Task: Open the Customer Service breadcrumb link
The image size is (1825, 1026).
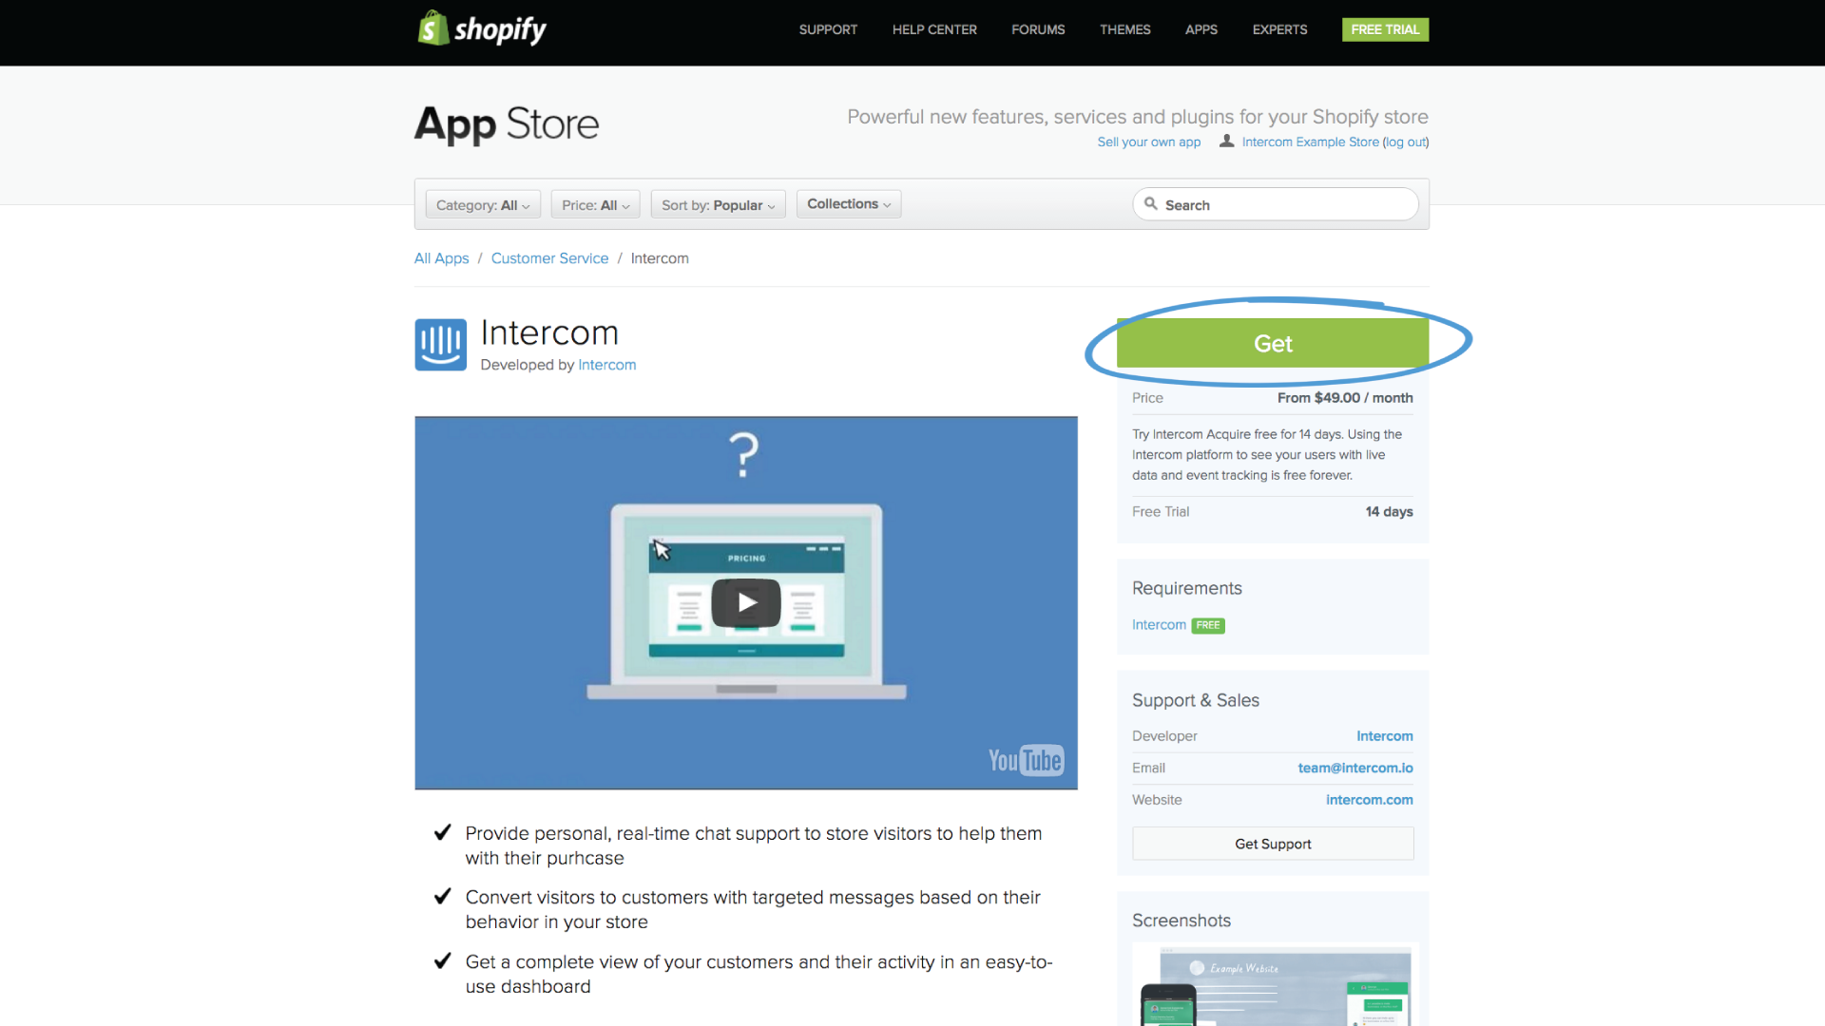Action: [549, 258]
